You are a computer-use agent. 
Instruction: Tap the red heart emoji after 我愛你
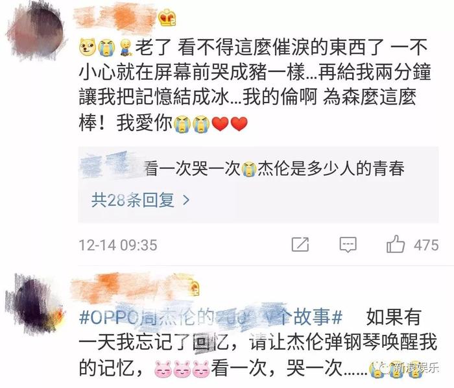(x=221, y=124)
